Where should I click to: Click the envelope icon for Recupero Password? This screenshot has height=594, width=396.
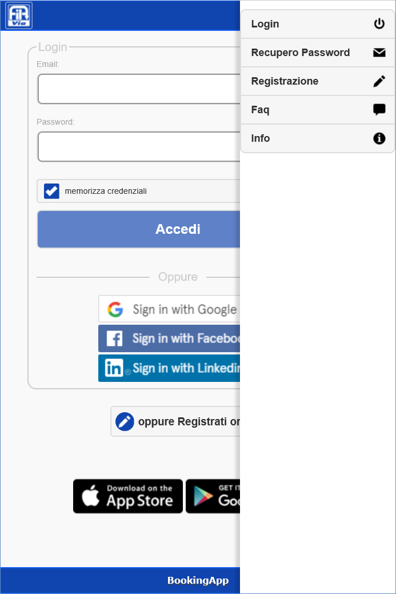click(x=379, y=53)
